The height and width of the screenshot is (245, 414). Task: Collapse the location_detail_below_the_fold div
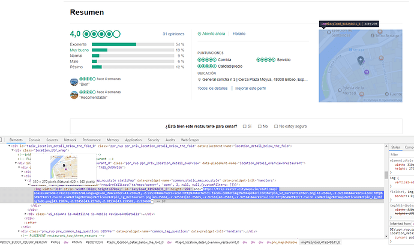pyautogui.click(x=9, y=146)
